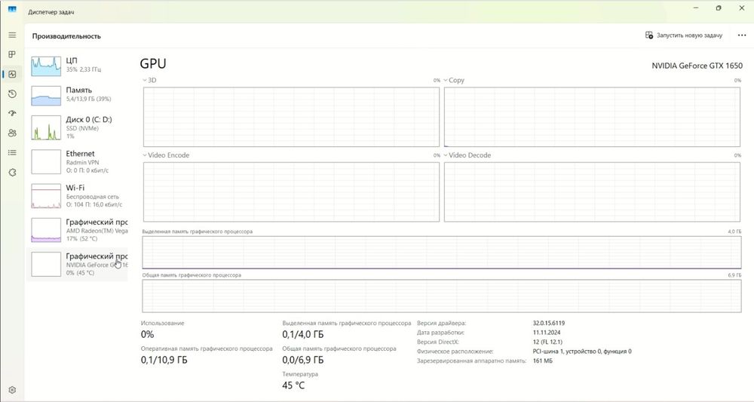Click the dedicated memory 0,1/4,0 ГБ value

[303, 334]
